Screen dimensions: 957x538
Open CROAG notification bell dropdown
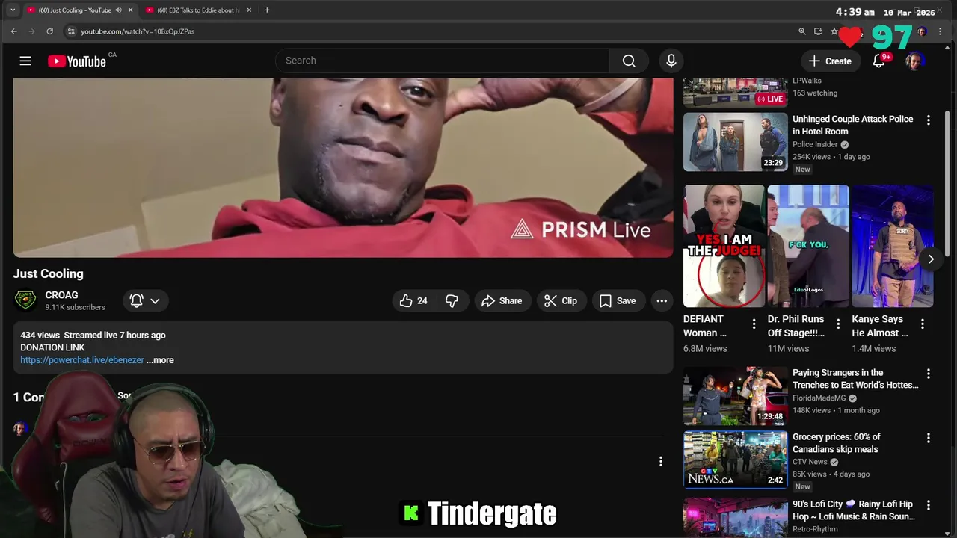pos(145,300)
